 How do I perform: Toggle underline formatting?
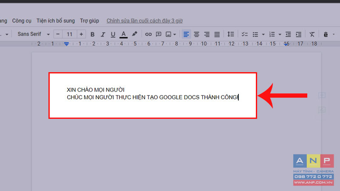[113, 34]
